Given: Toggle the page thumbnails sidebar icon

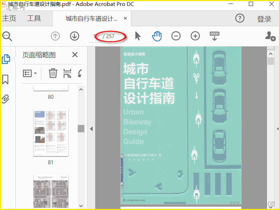Looking at the screenshot, I should point(6,59).
